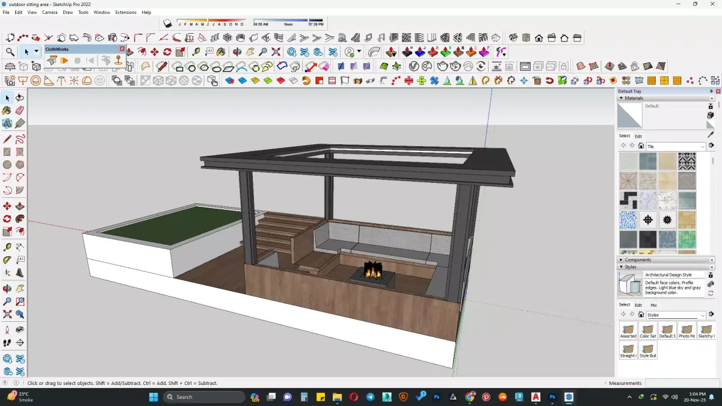The image size is (722, 406).
Task: Open the Sketchy styles folder
Action: tap(706, 331)
